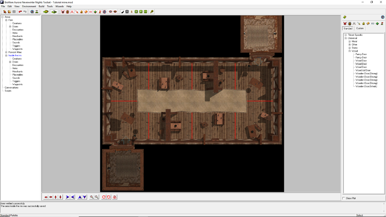Select the Scripts tree node

coord(8,91)
